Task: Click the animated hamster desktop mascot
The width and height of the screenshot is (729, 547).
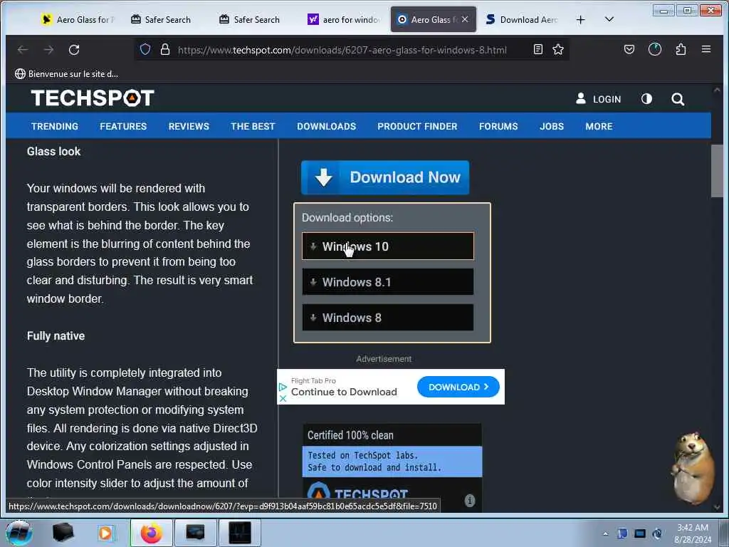Action: tap(693, 467)
